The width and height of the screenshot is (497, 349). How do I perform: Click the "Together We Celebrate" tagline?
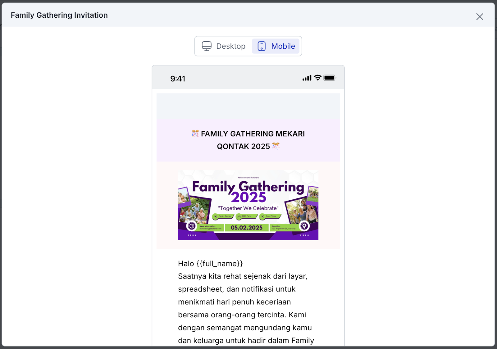(248, 208)
